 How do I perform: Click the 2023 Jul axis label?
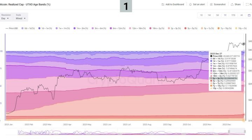[127, 125]
